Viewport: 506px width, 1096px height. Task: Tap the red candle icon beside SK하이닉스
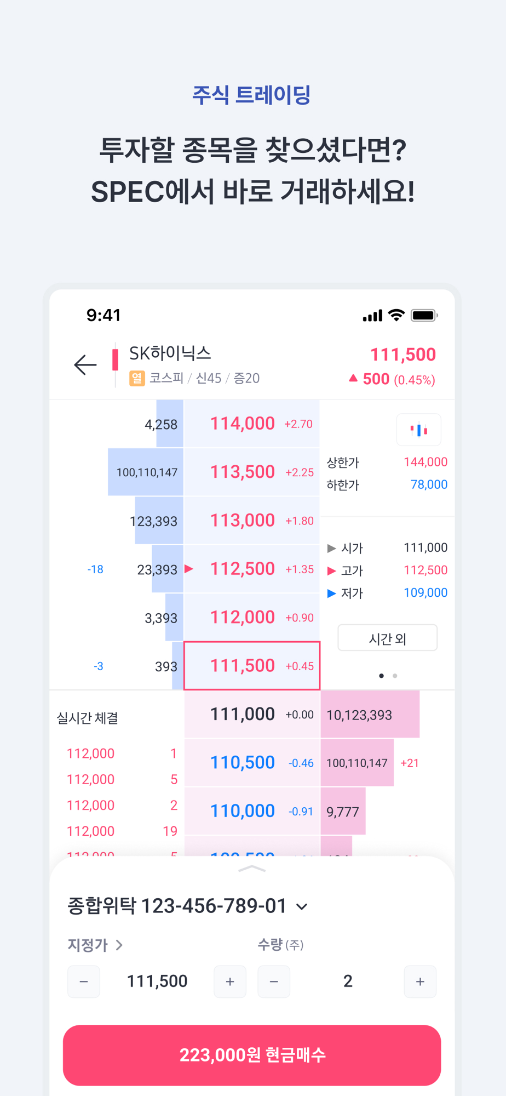tap(115, 360)
